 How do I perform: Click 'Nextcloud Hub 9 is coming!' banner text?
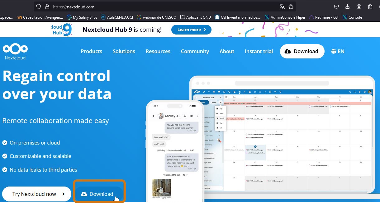[x=122, y=30]
